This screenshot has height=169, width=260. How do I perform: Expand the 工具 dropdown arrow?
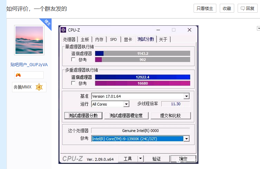[x=140, y=159]
